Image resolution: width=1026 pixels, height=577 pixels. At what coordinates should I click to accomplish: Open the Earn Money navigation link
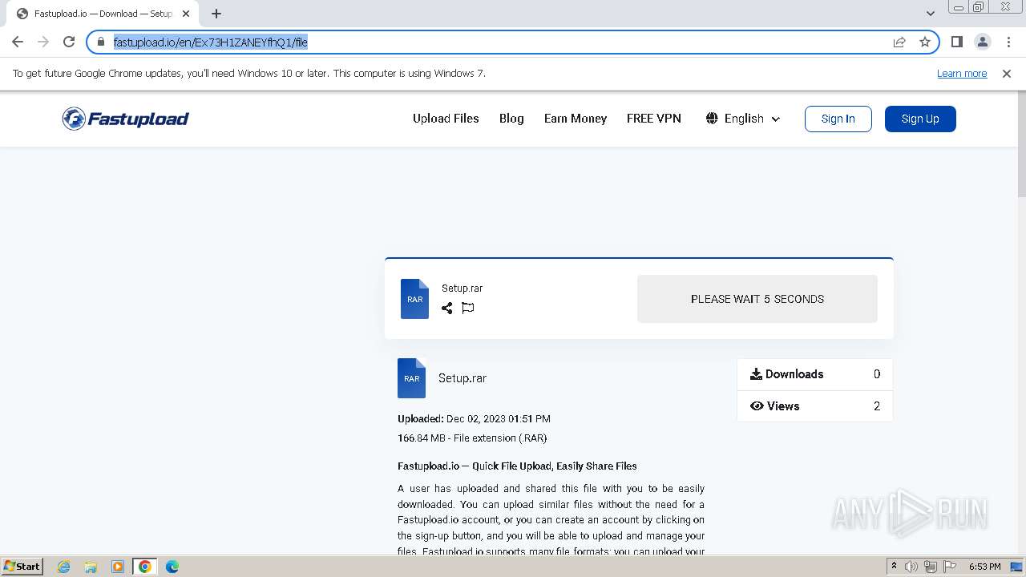coord(576,119)
